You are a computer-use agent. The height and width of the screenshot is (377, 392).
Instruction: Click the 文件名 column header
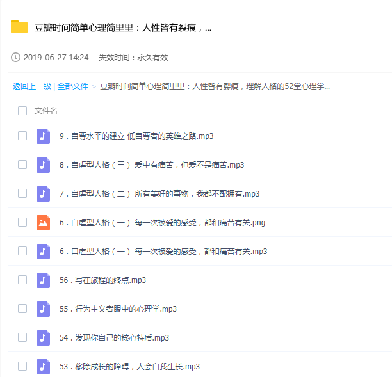(45, 111)
